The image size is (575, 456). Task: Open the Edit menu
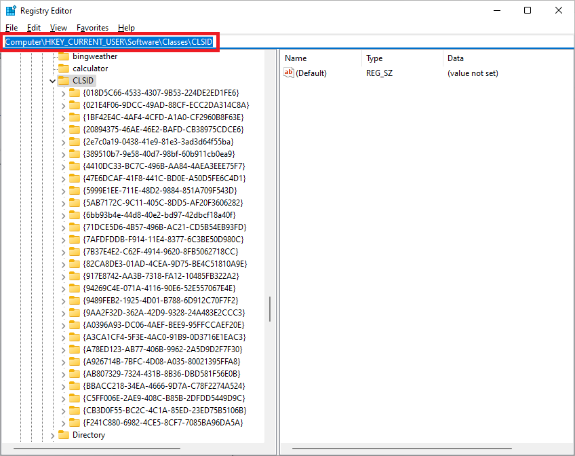coord(34,28)
